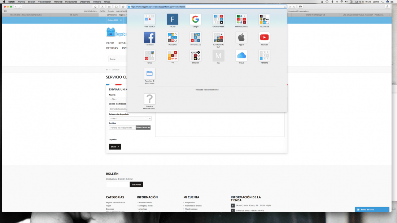
Task: Open Spotlight search in macOS menu bar
Action: point(383,2)
